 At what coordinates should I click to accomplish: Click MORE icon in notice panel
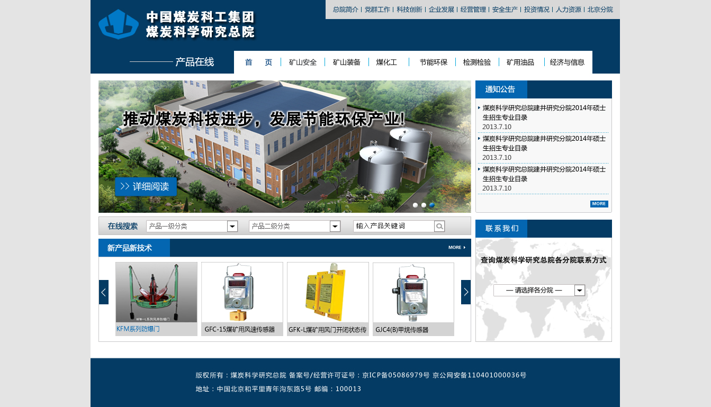[x=599, y=204]
